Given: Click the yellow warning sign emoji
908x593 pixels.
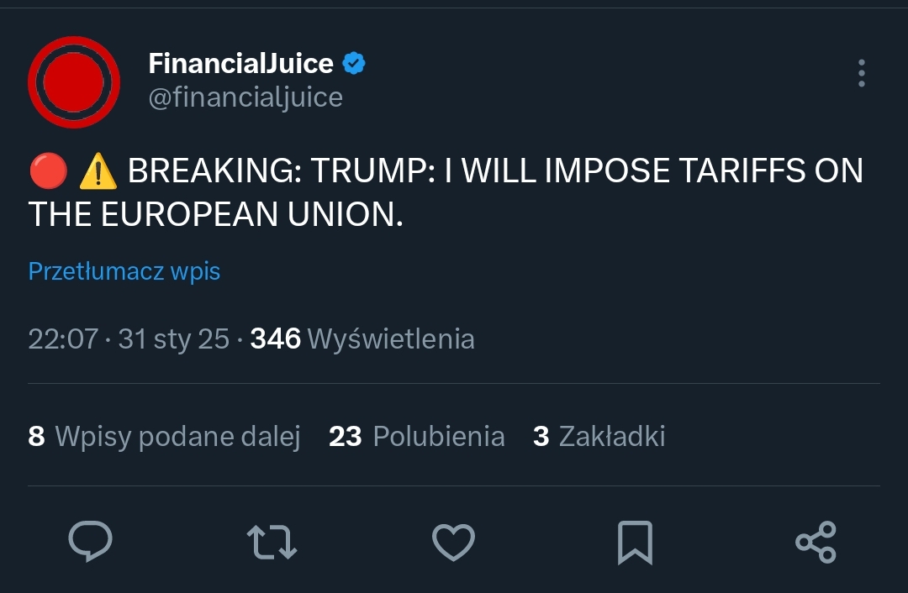Looking at the screenshot, I should pos(98,172).
